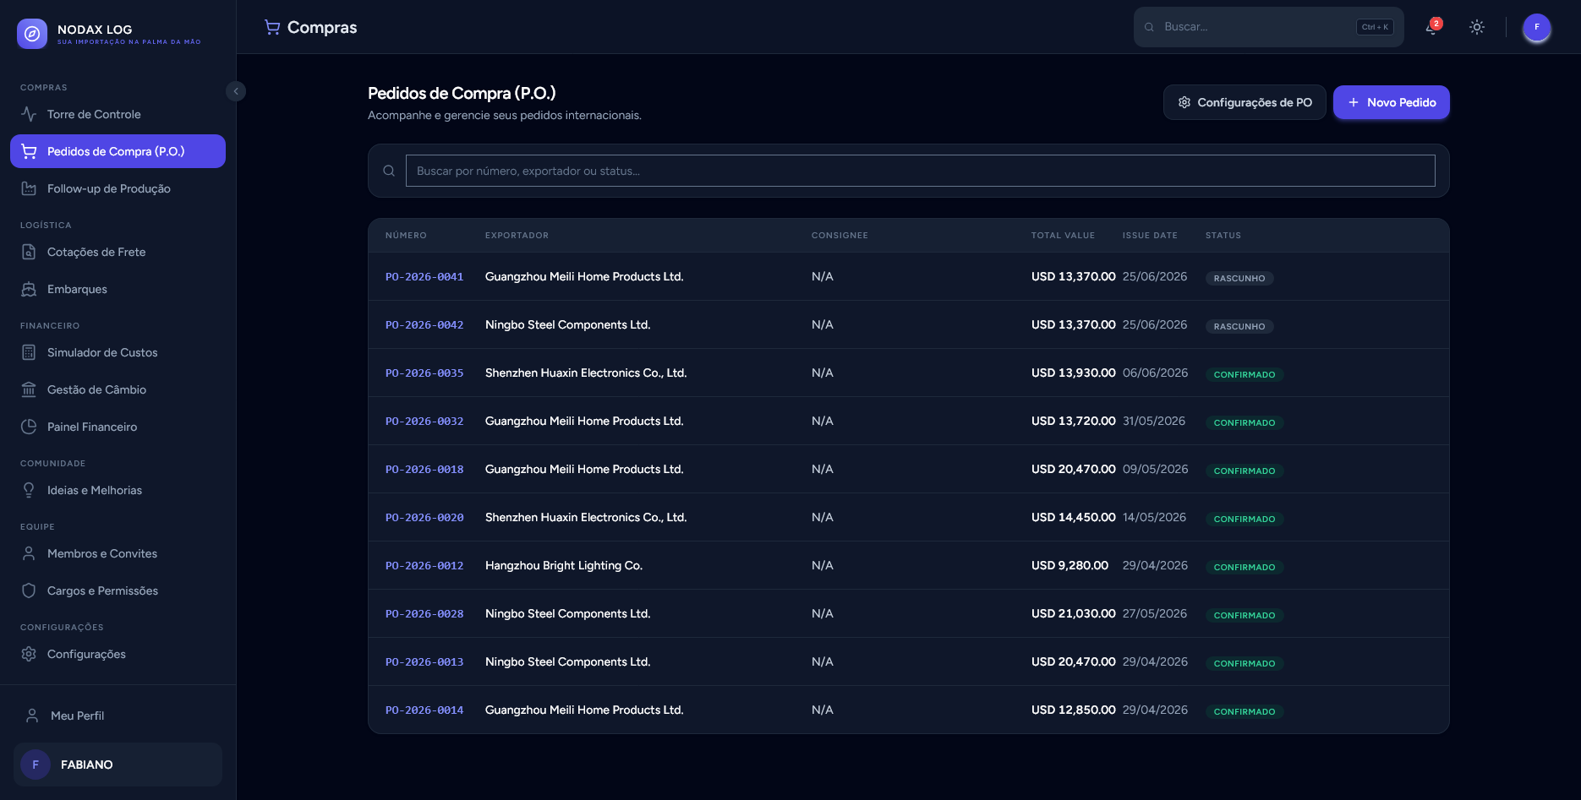Click the Follow-up de Produção icon
1581x800 pixels.
click(29, 188)
